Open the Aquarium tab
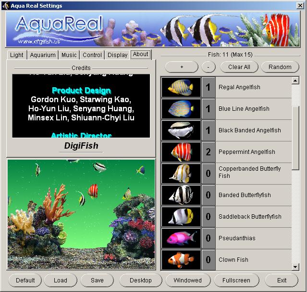The image size is (307, 292). coord(43,55)
